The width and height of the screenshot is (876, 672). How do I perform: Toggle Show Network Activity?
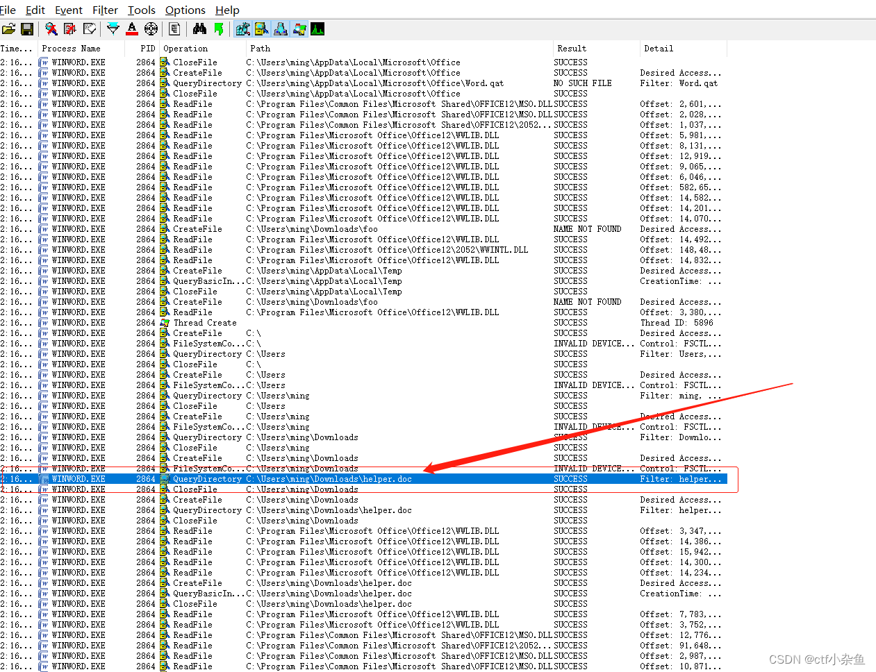click(281, 29)
